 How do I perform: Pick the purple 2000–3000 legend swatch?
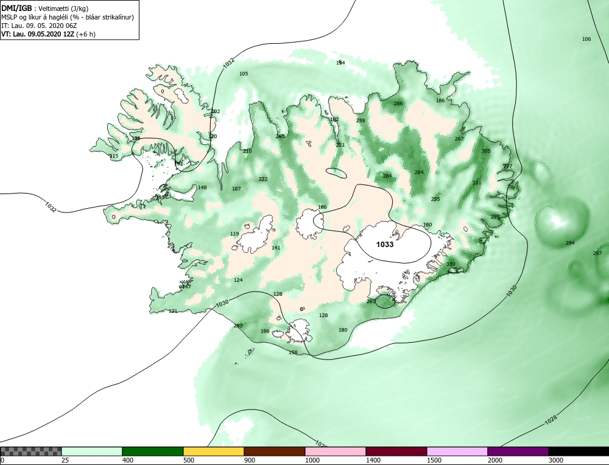[x=518, y=451]
